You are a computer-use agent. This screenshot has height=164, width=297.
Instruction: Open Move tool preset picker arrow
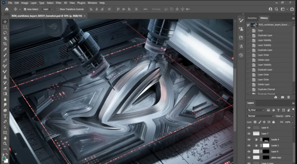pyautogui.click(x=20, y=9)
